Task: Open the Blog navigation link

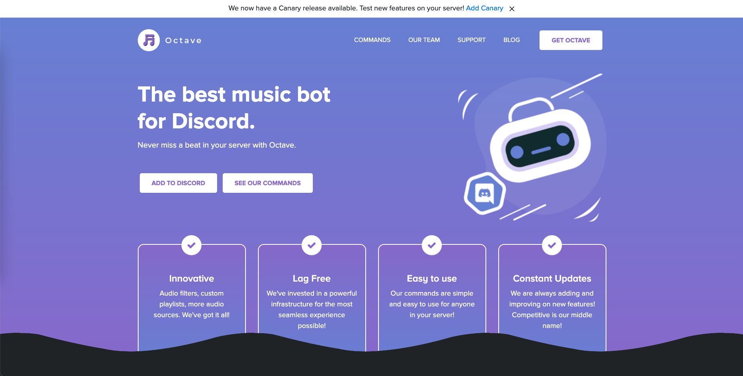Action: click(x=511, y=40)
